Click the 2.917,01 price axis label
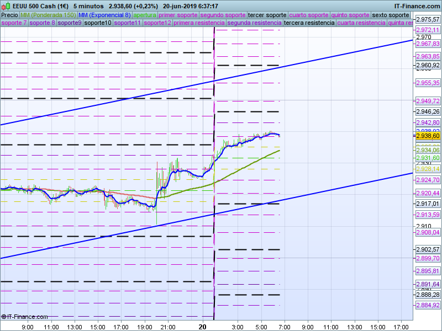This screenshot has width=442, height=331. pos(428,204)
